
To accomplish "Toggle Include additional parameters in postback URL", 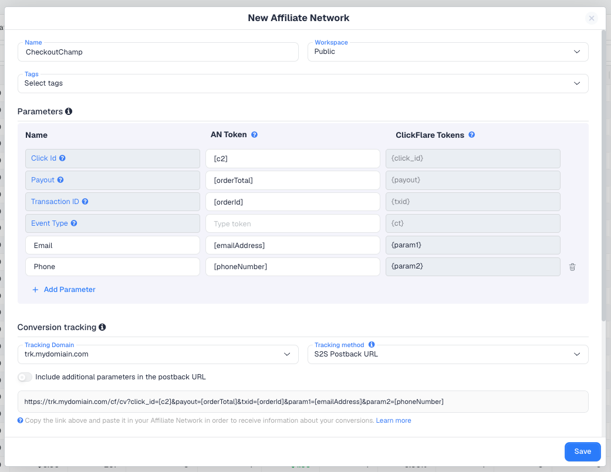I will 25,377.
